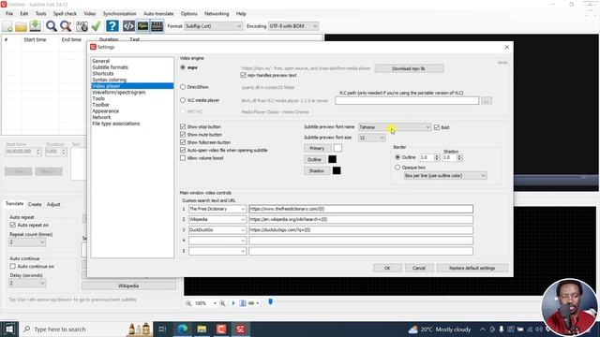600x337 pixels.
Task: Click the waveform play triangle icon
Action: click(233, 303)
